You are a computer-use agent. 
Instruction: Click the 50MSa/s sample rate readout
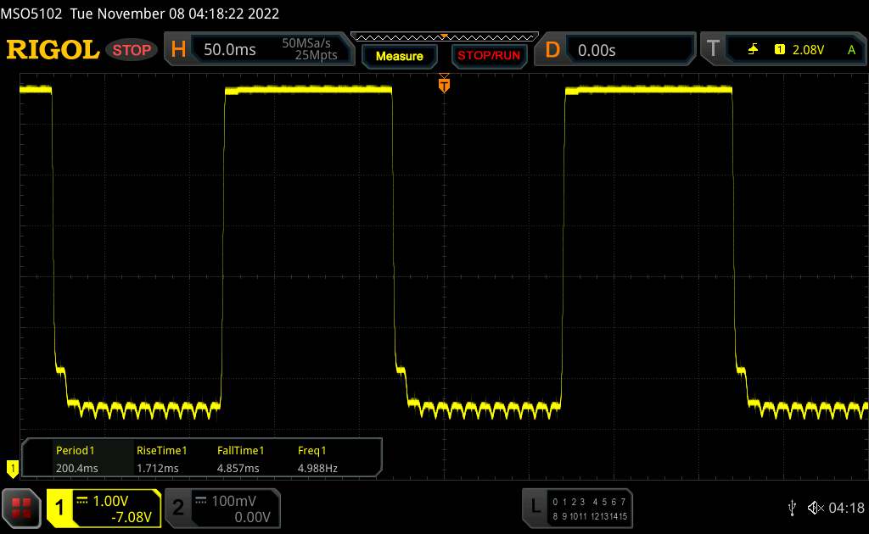(306, 42)
